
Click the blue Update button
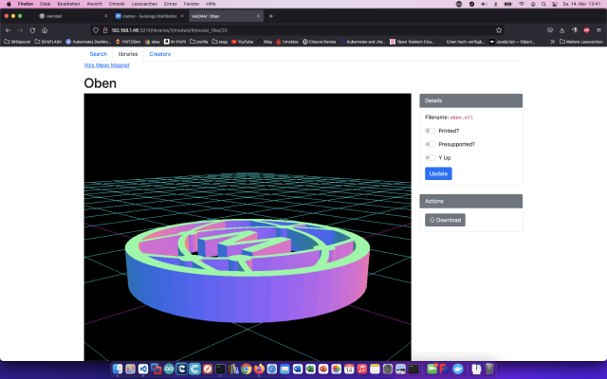tap(438, 173)
